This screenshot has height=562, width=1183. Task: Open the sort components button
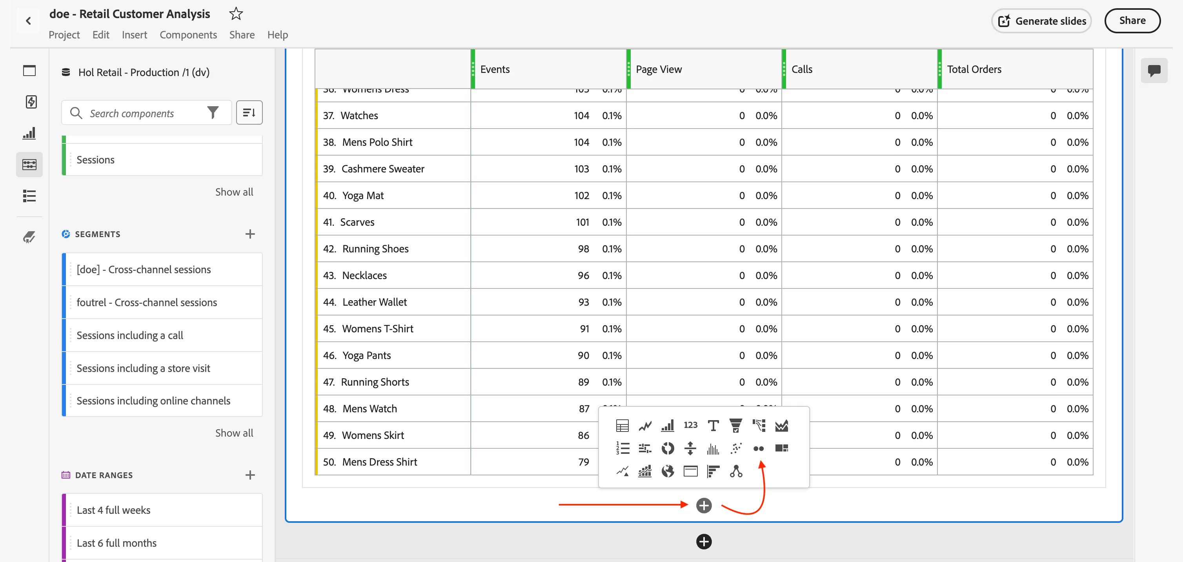(249, 112)
